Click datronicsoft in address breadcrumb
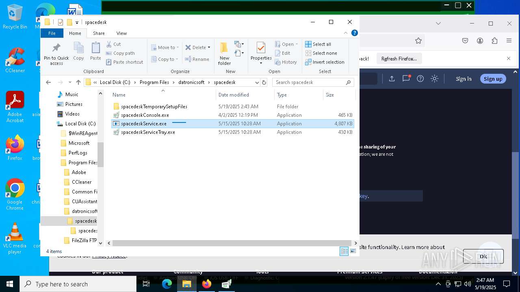 (191, 82)
